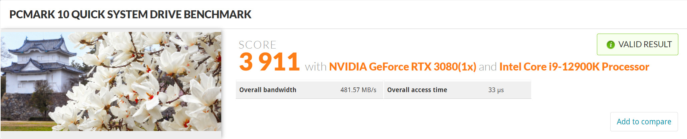
Task: Open the Intel Core i9-12900K Processor link
Action: pyautogui.click(x=574, y=67)
